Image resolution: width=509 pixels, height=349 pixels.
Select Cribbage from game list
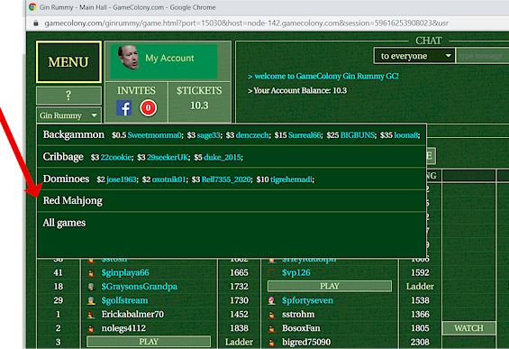(x=63, y=157)
